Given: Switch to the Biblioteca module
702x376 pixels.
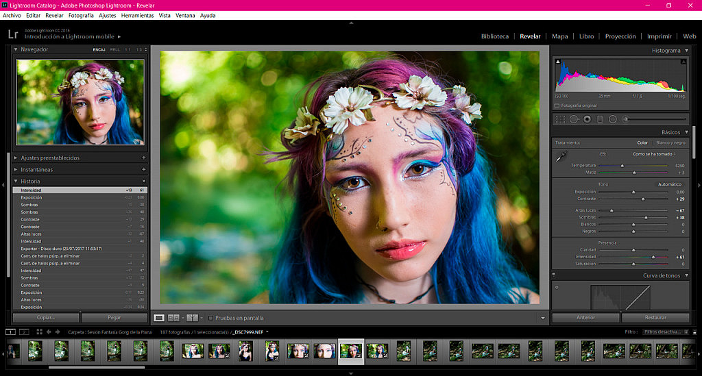Looking at the screenshot, I should pyautogui.click(x=494, y=36).
